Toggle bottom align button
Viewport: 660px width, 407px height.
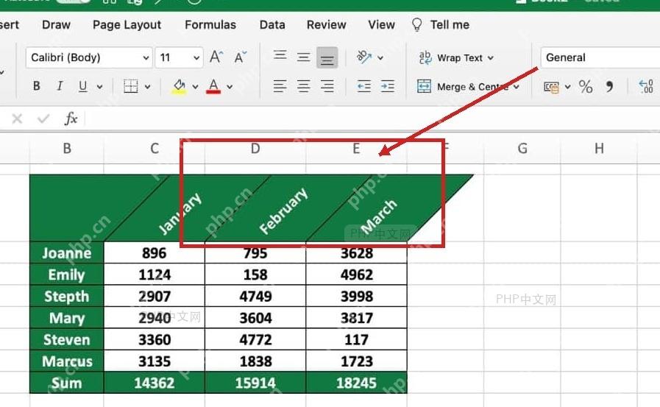(327, 57)
